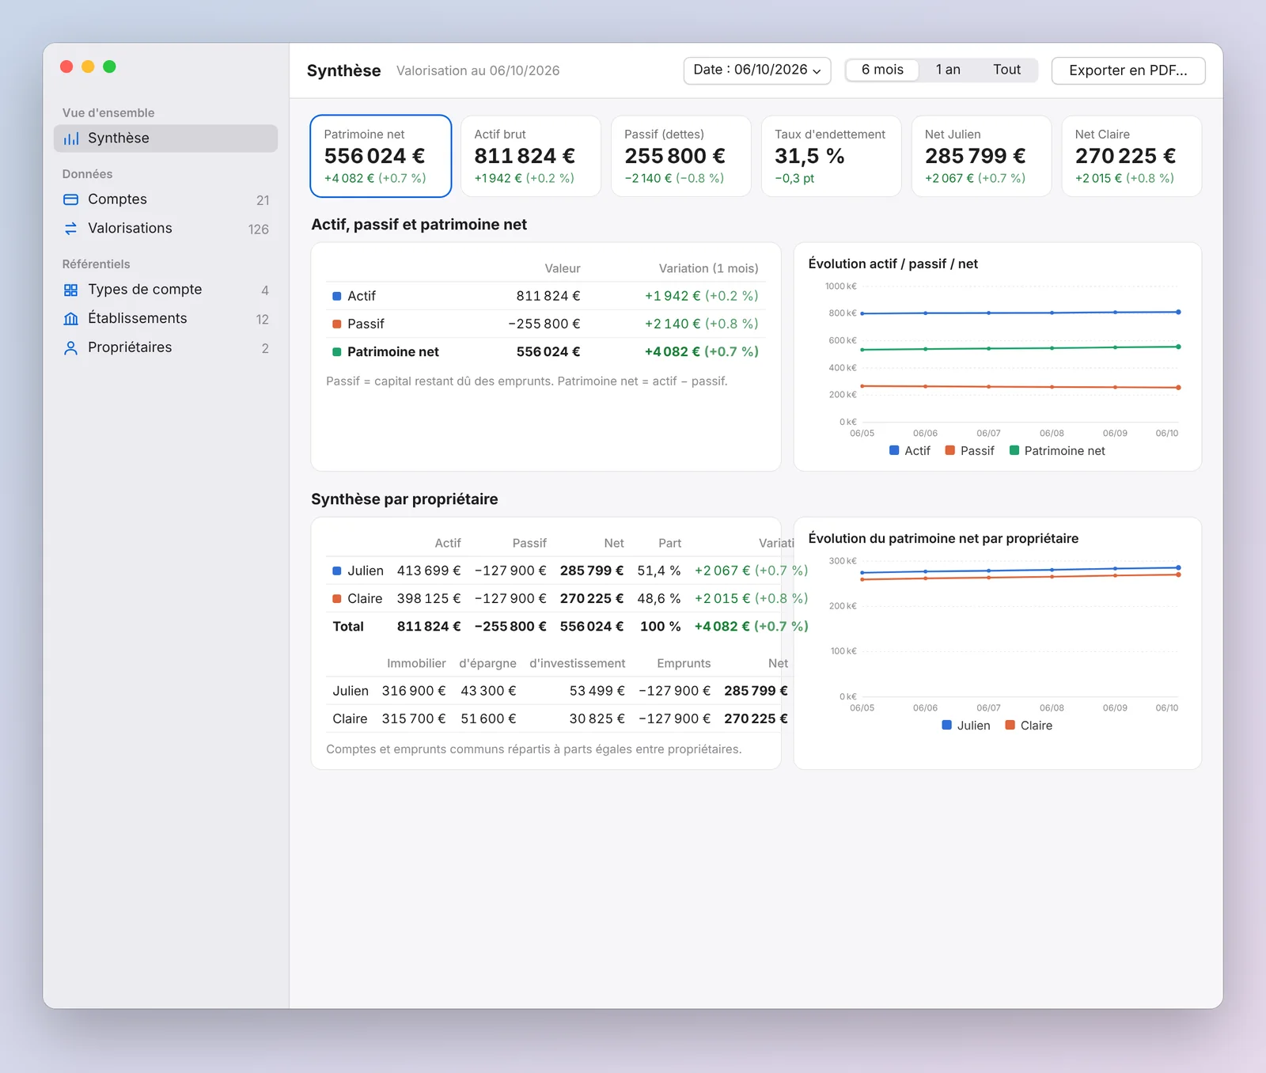The image size is (1266, 1073).
Task: Select the Passif (dettes) summary card
Action: click(681, 156)
